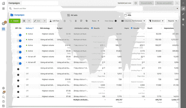
Task: Open the notifications bell in the sidebar
Action: 3,92
